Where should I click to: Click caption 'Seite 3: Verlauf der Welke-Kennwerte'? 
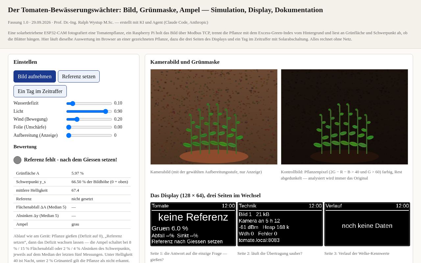[x=357, y=253]
